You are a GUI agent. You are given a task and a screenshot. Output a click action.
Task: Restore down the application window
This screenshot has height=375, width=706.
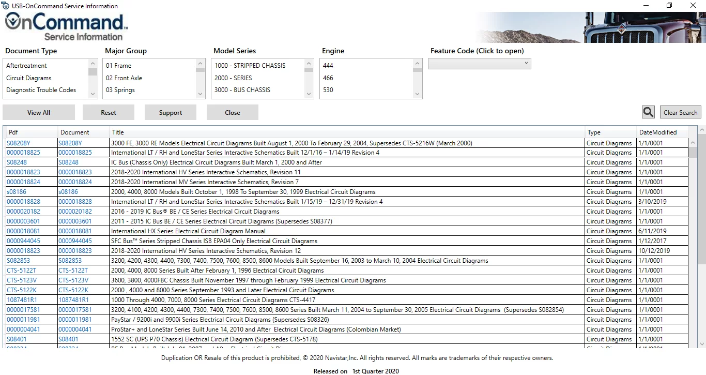pyautogui.click(x=669, y=6)
